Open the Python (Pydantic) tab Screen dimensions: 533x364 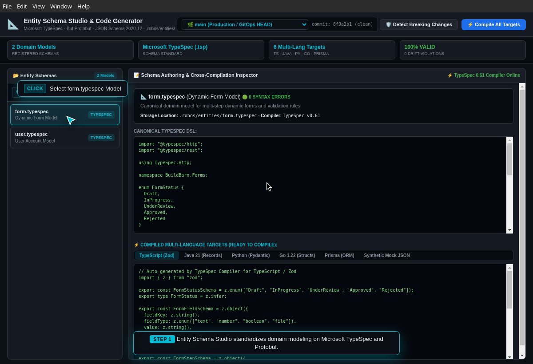(x=251, y=255)
